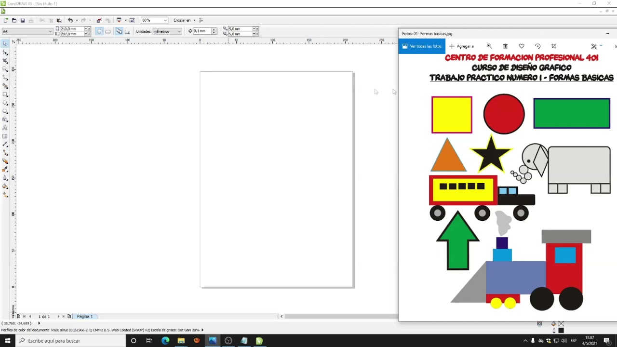
Task: Open the Outline pen tool
Action: pyautogui.click(x=5, y=178)
